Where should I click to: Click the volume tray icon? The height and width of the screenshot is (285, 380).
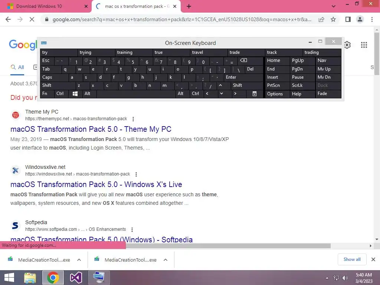coord(345,278)
